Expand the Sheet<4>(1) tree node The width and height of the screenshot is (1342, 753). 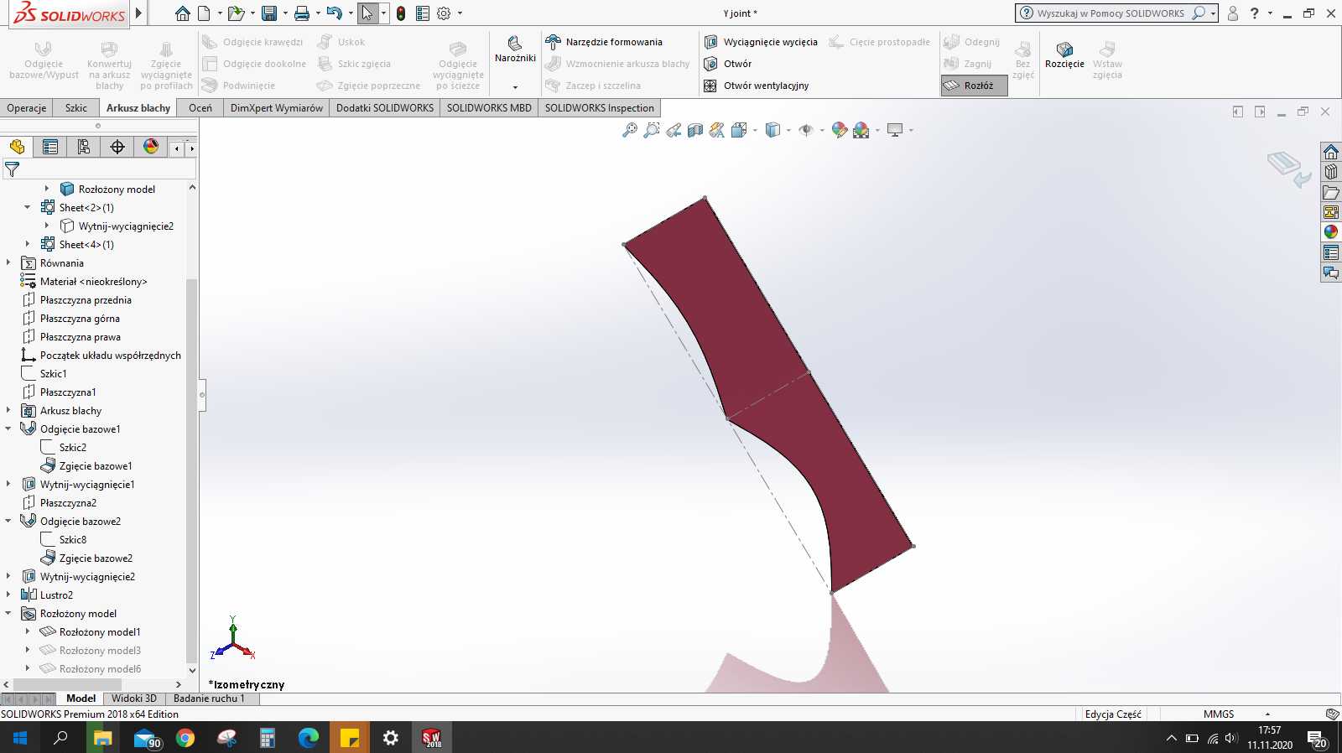click(28, 245)
